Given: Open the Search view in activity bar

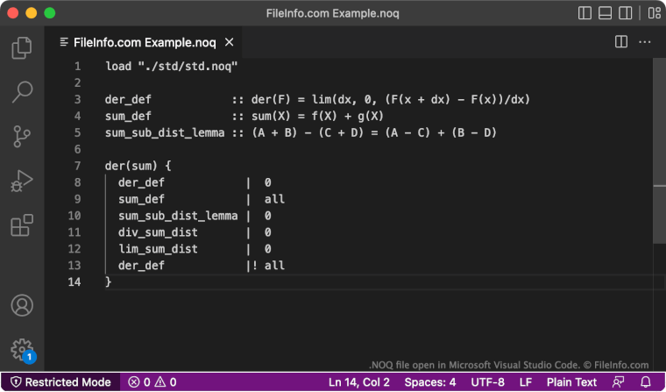Looking at the screenshot, I should (22, 92).
